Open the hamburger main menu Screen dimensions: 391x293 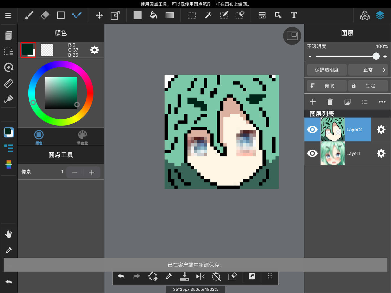tap(8, 15)
